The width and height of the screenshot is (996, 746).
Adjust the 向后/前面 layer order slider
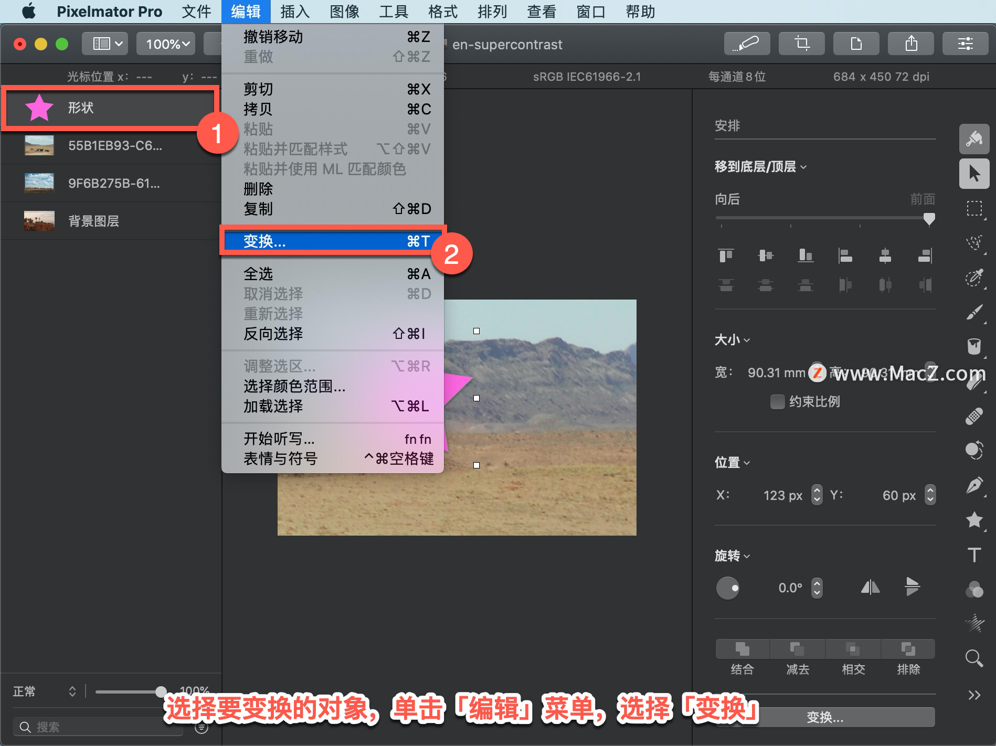coord(929,218)
